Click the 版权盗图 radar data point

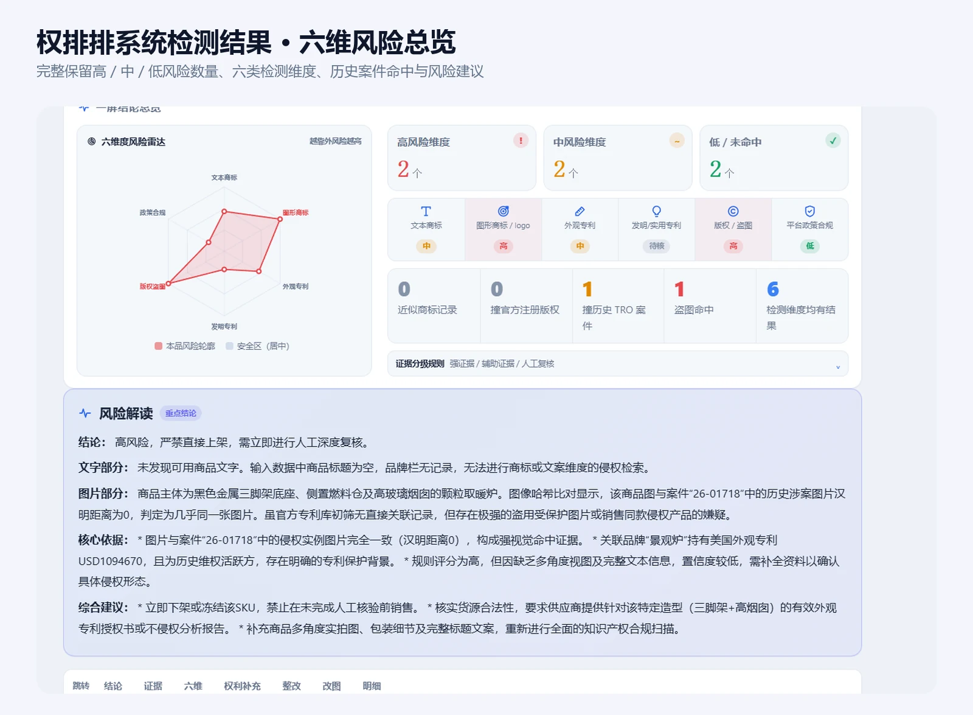(168, 283)
